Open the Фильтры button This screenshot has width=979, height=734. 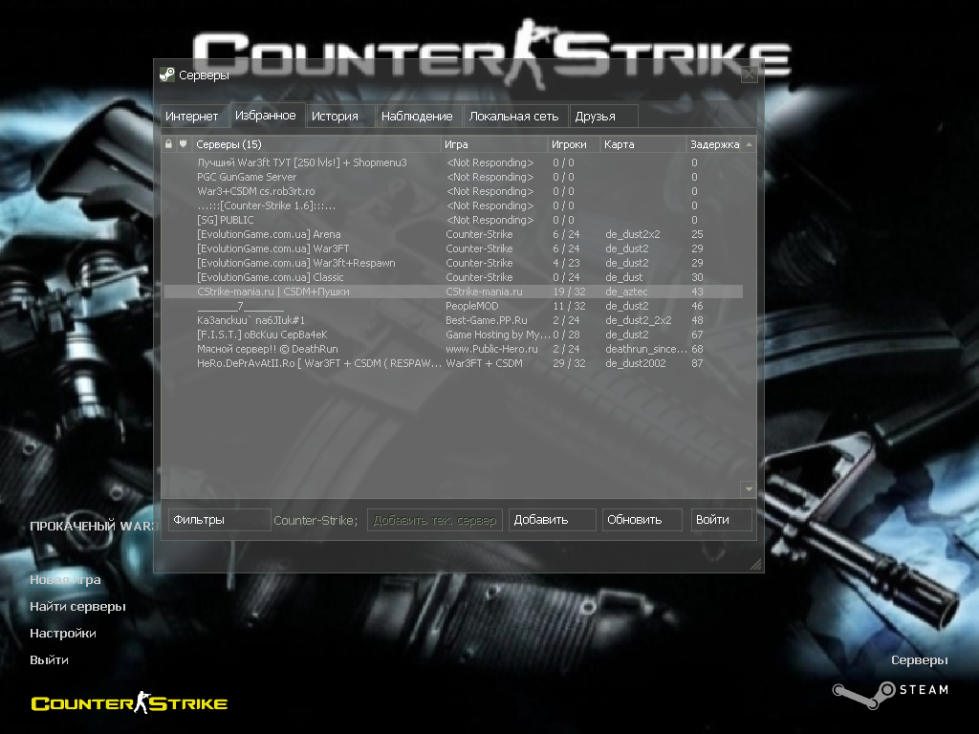click(x=219, y=520)
